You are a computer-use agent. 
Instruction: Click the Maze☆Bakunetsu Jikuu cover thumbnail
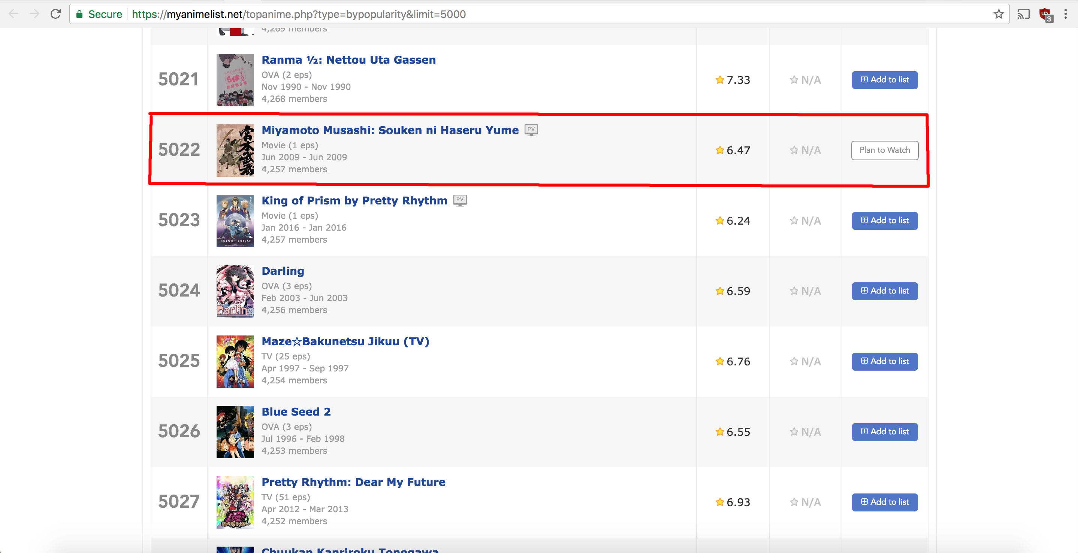tap(235, 361)
